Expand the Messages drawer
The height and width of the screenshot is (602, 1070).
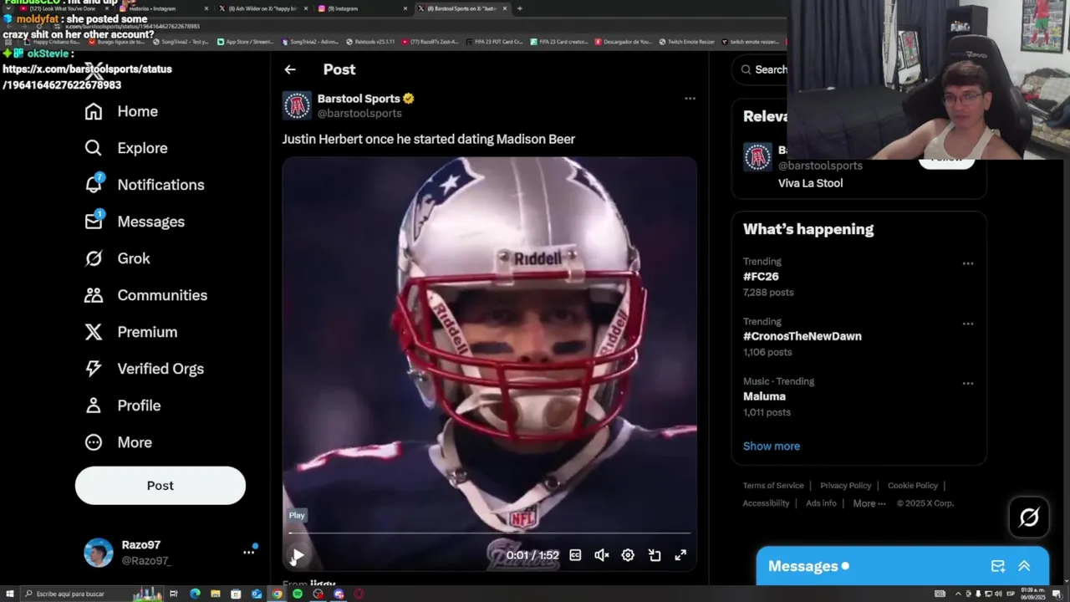pos(1024,566)
